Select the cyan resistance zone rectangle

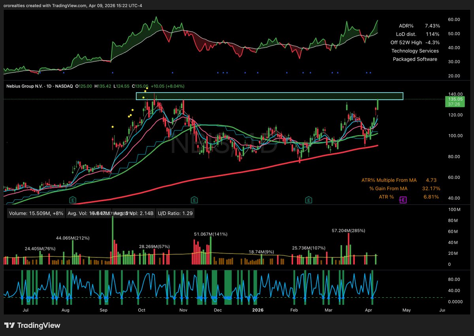pyautogui.click(x=269, y=96)
